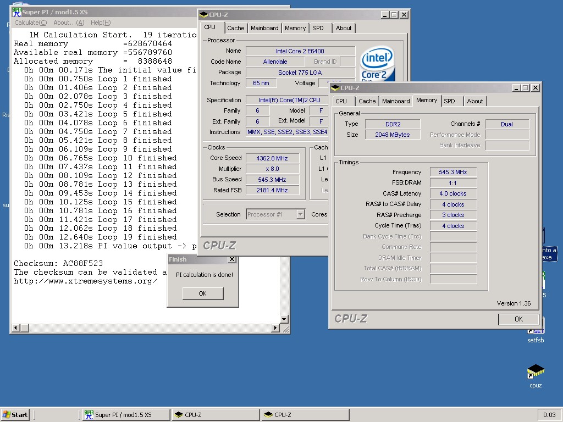
Task: Click the Multiplier value x 8.0
Action: click(x=272, y=169)
